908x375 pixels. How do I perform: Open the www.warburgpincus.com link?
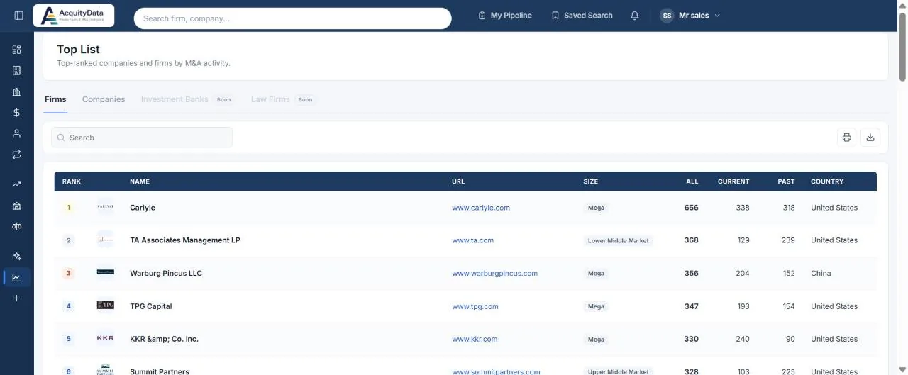click(494, 273)
